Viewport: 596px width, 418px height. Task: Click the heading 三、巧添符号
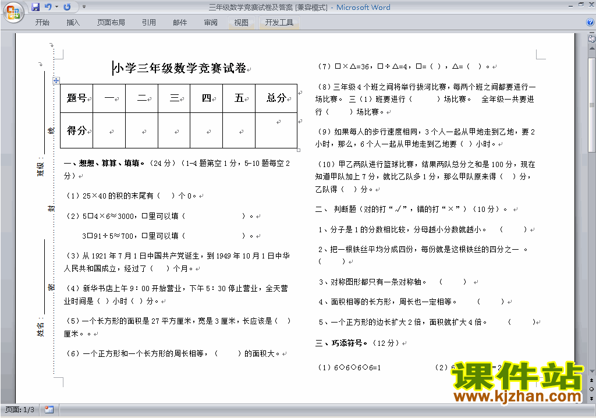click(x=341, y=343)
